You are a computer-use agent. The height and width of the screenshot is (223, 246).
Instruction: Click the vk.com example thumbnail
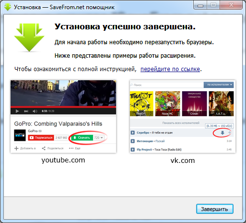tap(183, 116)
